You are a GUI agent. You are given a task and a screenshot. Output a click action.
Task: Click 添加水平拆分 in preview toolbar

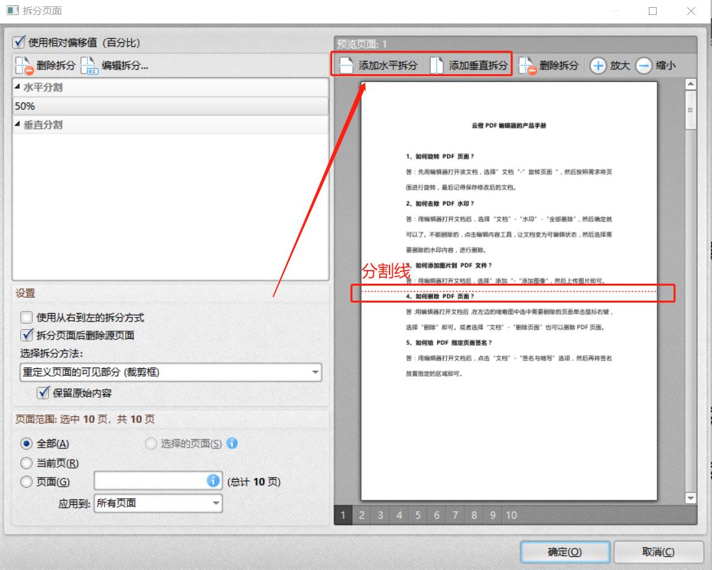378,65
